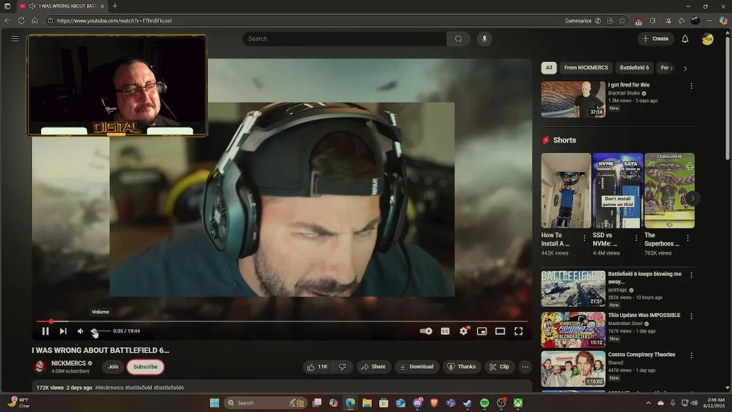
Task: Open the Windows Start menu
Action: click(x=214, y=403)
